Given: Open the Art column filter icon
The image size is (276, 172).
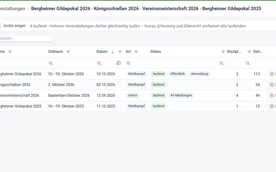Looking at the screenshot, I should 136,52.
